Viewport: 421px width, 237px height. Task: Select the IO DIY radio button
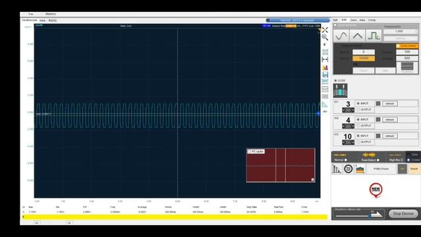pos(335,80)
